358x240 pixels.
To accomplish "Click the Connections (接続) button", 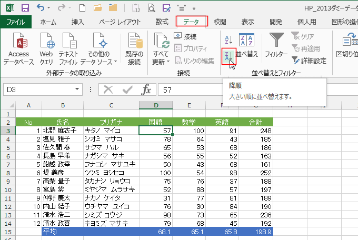I will (x=185, y=36).
